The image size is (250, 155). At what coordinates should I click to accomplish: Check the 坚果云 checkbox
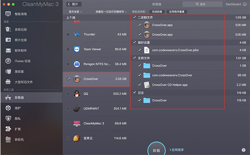click(x=68, y=138)
